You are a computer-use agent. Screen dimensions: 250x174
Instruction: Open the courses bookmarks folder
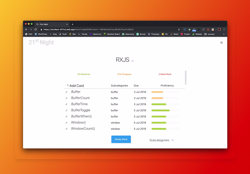click(x=209, y=34)
